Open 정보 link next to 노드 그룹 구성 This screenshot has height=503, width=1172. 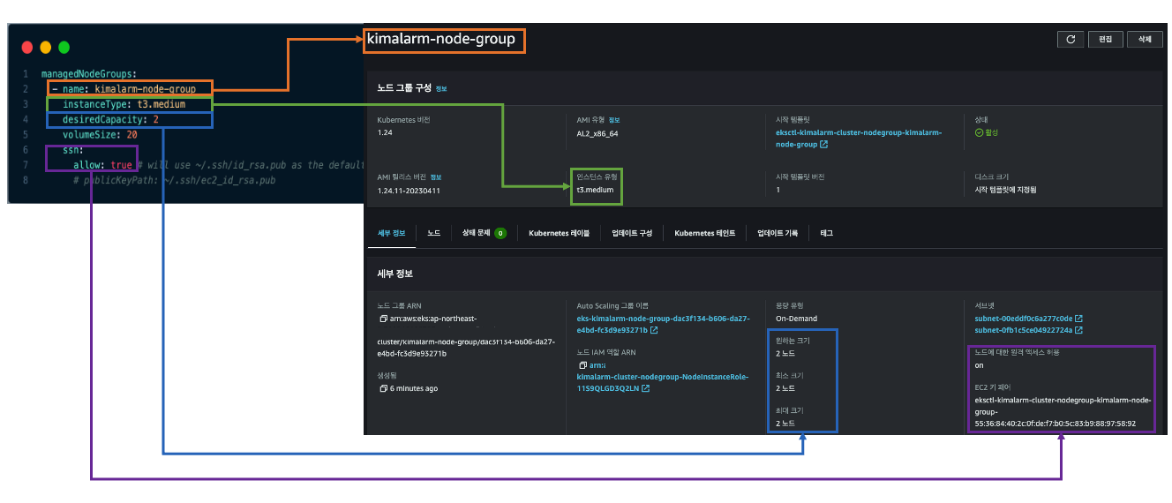tap(441, 89)
